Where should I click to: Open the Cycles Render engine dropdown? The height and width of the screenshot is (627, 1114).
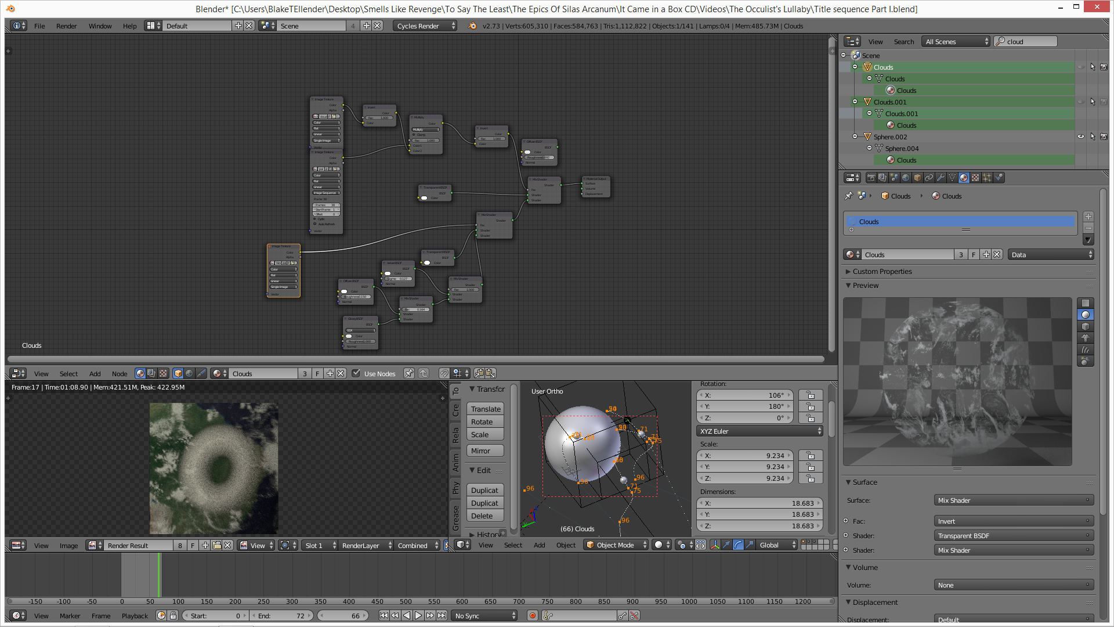coord(425,26)
